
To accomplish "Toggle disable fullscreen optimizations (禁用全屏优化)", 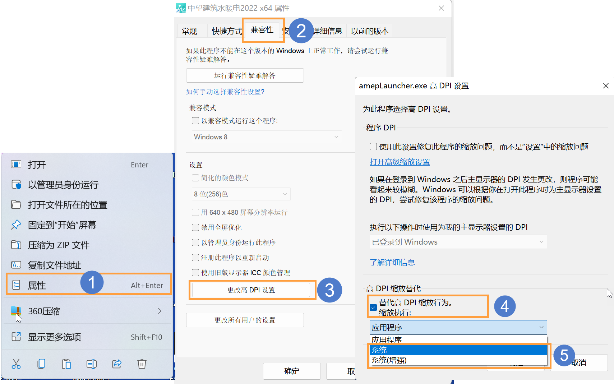I will pos(195,227).
